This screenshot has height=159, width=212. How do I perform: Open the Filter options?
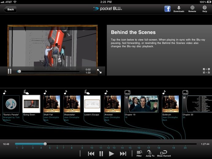tap(139, 154)
